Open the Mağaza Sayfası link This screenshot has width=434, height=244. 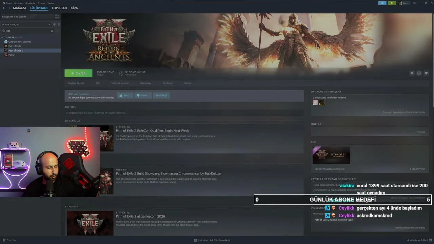click(x=76, y=83)
